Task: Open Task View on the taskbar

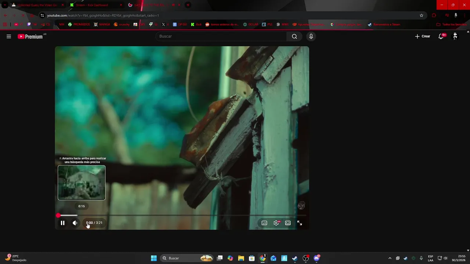Action: (220, 258)
